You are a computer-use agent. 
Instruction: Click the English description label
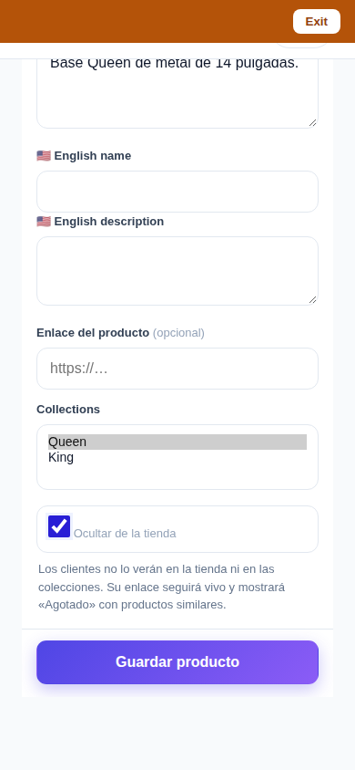pyautogui.click(x=108, y=222)
